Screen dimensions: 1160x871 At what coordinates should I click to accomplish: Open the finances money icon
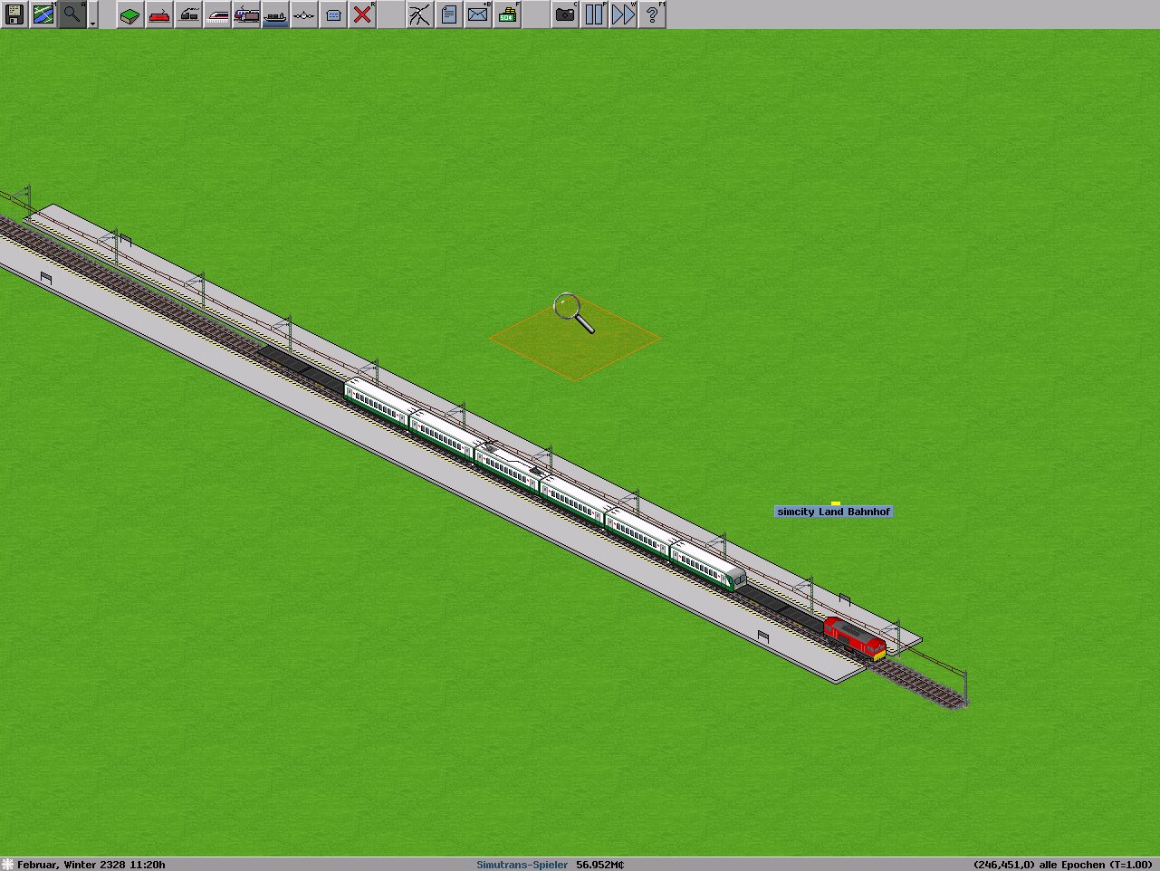(x=507, y=14)
